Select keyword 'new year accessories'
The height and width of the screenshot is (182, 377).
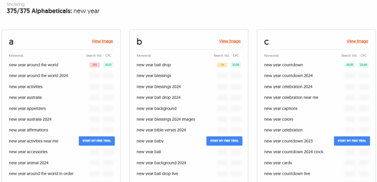[x=28, y=152]
